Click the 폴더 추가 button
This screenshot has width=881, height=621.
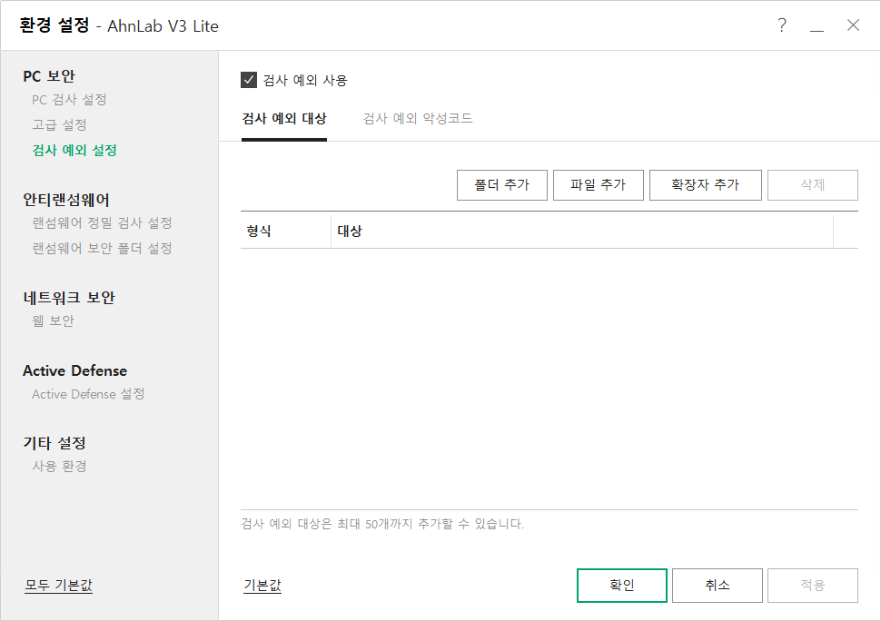(501, 184)
